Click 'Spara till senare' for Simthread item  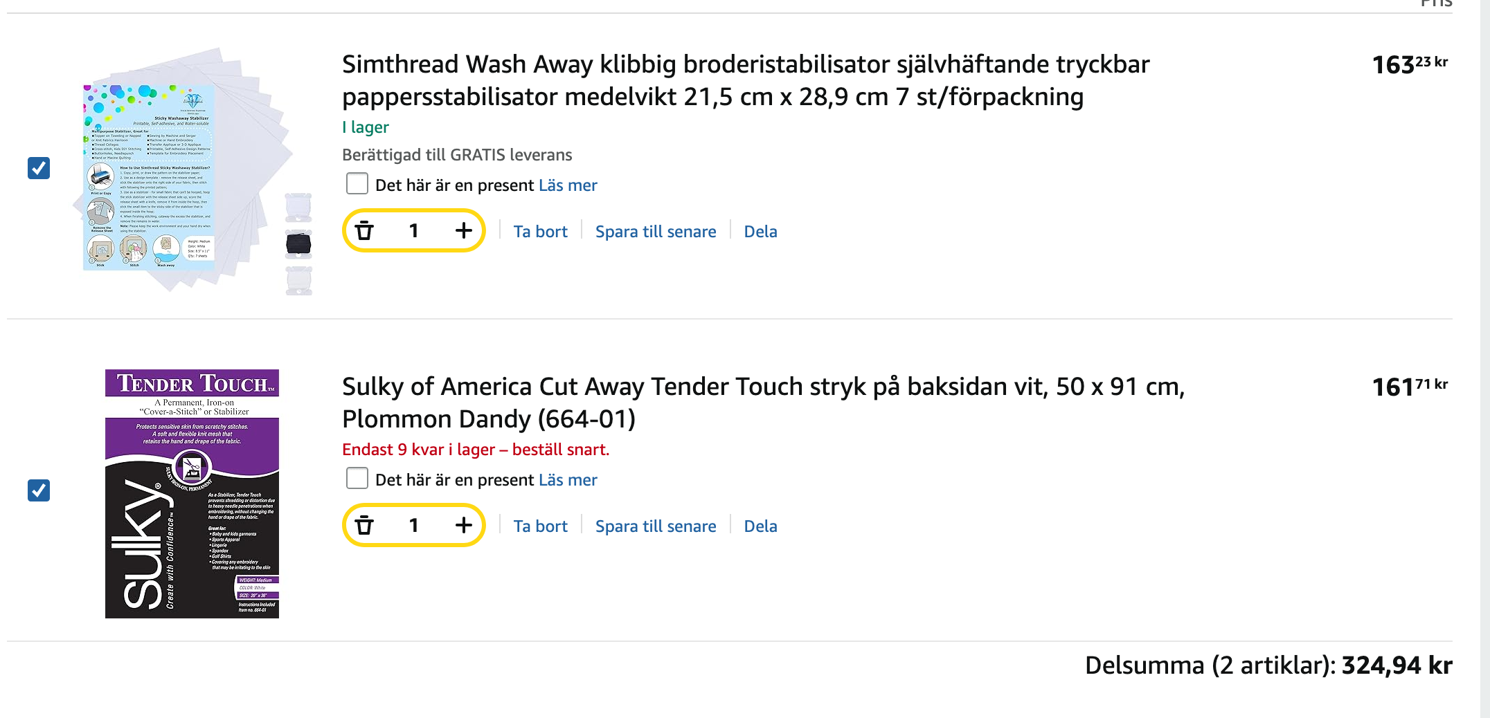click(x=655, y=232)
